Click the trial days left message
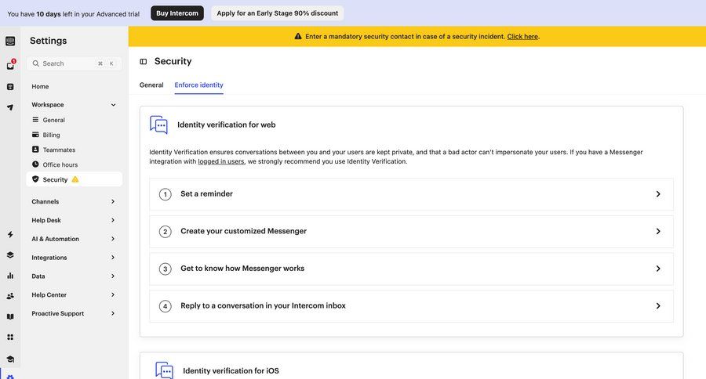 pyautogui.click(x=74, y=14)
